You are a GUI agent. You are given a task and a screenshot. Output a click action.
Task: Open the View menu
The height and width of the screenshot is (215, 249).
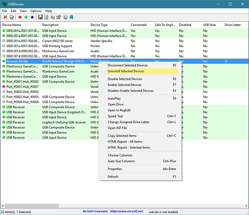tap(23, 11)
